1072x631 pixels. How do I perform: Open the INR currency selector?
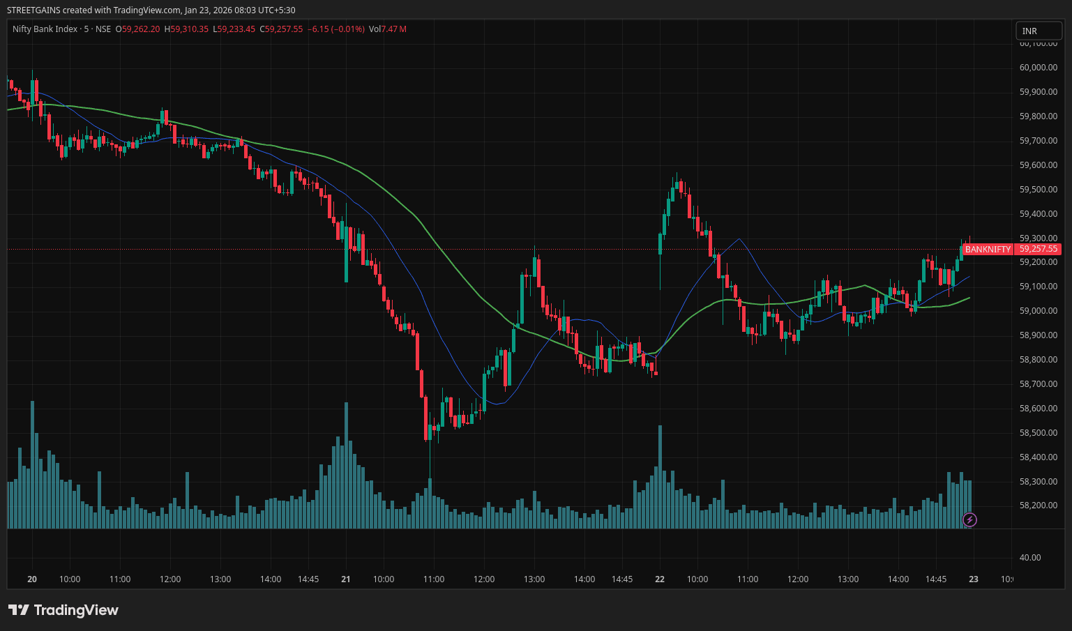click(x=1038, y=31)
